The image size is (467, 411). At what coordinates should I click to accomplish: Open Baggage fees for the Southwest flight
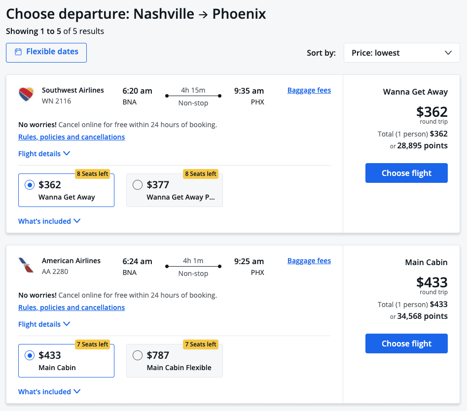pyautogui.click(x=309, y=90)
